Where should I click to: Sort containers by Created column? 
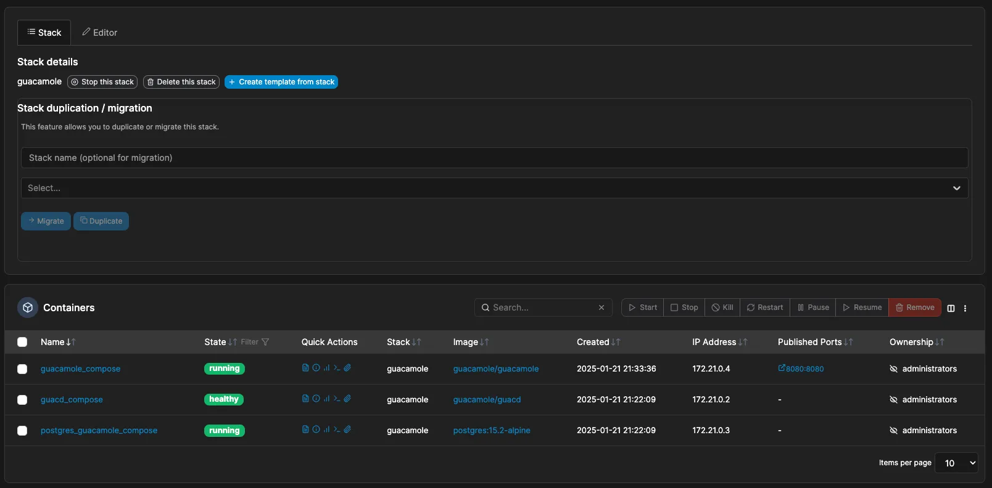(x=598, y=342)
